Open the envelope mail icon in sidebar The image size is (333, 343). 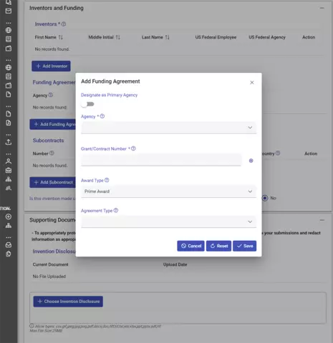[9, 11]
